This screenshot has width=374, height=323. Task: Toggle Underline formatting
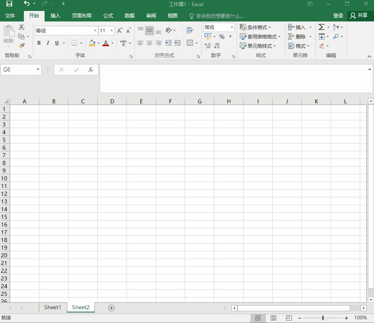(x=57, y=43)
